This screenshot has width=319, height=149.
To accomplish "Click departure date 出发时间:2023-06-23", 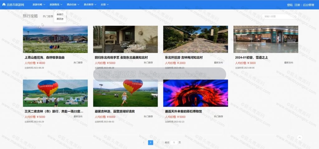I will point(174,68).
